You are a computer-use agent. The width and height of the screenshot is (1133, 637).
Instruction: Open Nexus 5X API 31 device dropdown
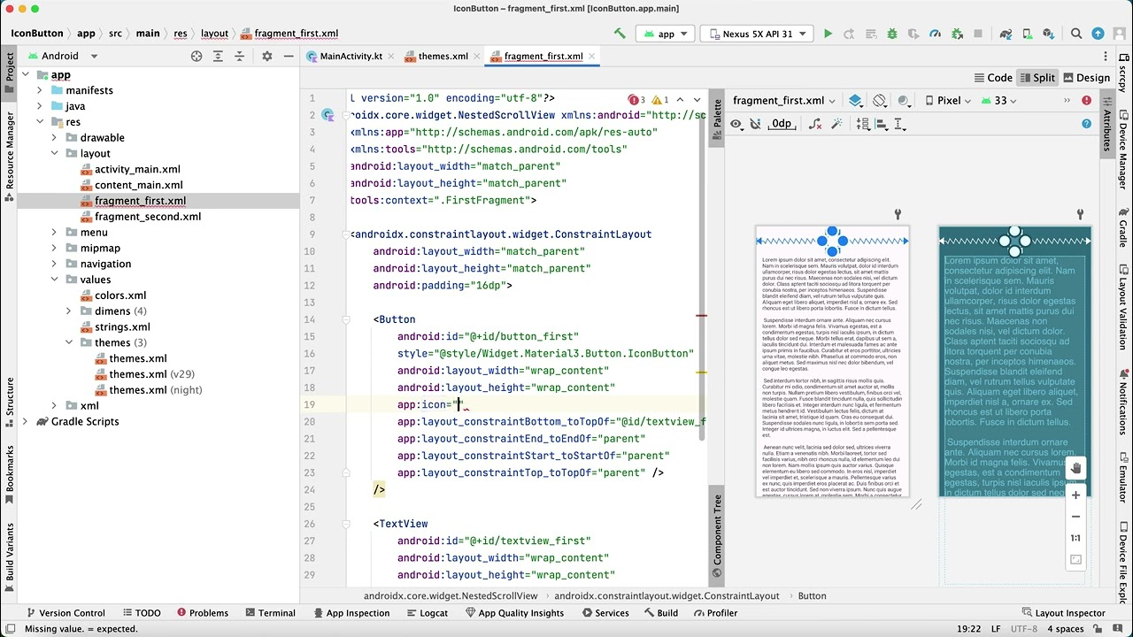tap(758, 34)
